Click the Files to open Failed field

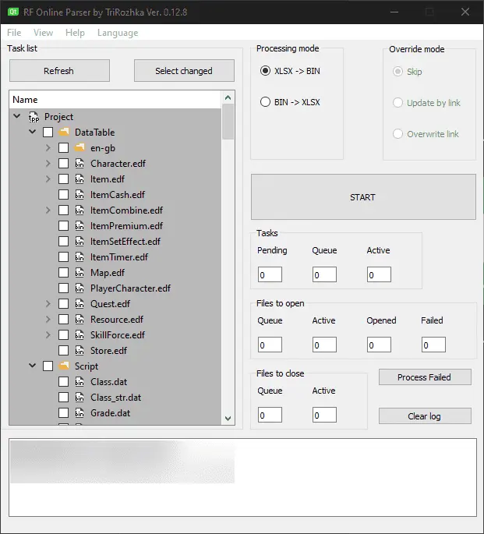433,345
